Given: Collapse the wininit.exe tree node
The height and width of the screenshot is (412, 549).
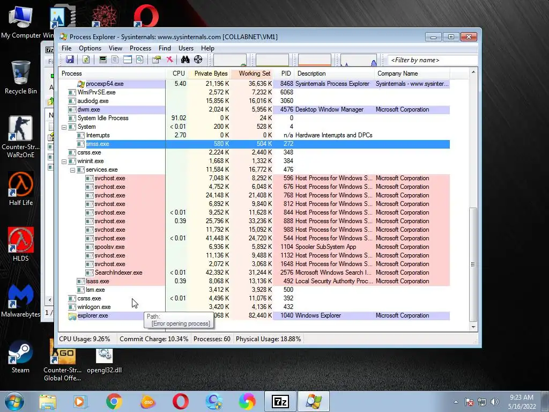Looking at the screenshot, I should point(64,161).
